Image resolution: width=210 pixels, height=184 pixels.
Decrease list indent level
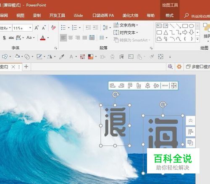coord(88,27)
